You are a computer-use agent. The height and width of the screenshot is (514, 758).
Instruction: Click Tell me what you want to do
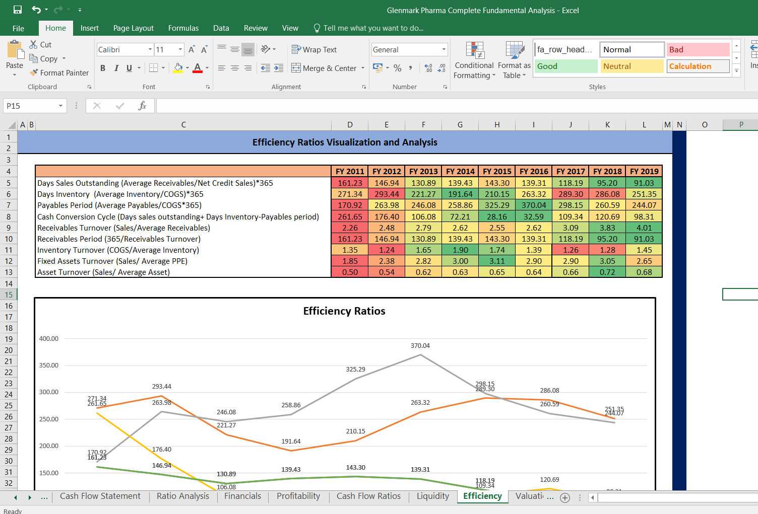pyautogui.click(x=368, y=28)
